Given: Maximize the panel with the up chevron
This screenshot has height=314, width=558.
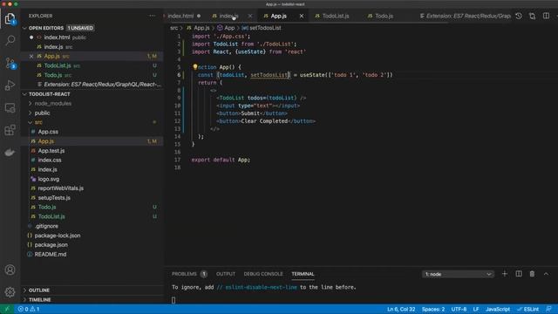Looking at the screenshot, I should coord(546,274).
